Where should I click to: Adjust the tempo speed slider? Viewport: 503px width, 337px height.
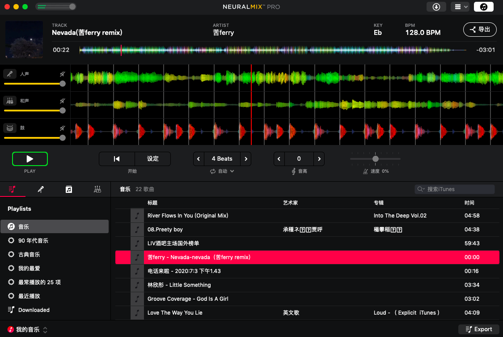[375, 159]
